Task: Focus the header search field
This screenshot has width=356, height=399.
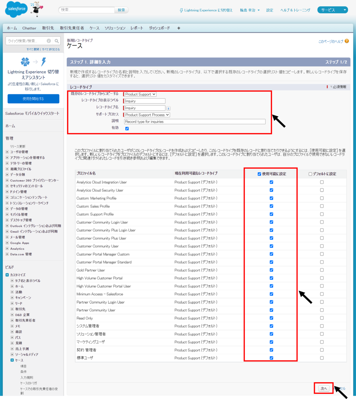Action: 87,10
